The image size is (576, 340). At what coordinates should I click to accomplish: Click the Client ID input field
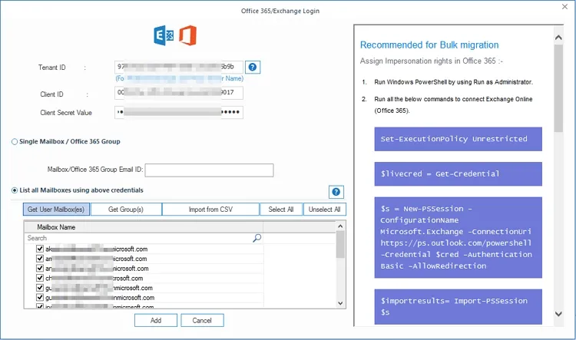click(x=178, y=93)
